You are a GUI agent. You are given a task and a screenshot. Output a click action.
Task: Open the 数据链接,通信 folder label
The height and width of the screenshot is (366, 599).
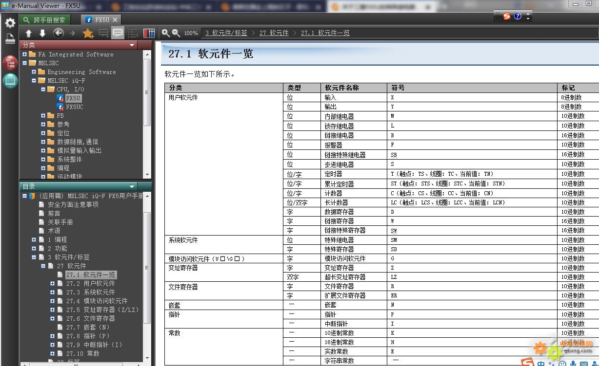pyautogui.click(x=78, y=142)
